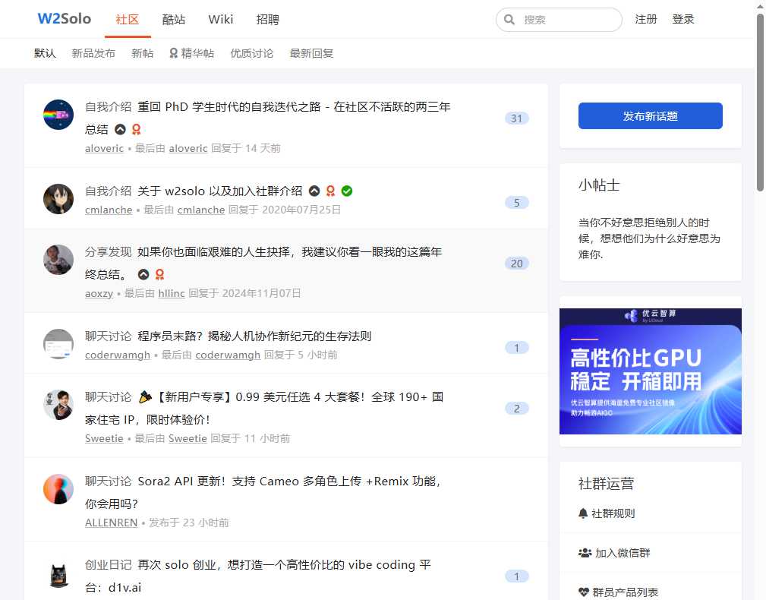Click the green verified checkmark on w2solo intro post
The height and width of the screenshot is (600, 766).
(x=347, y=190)
